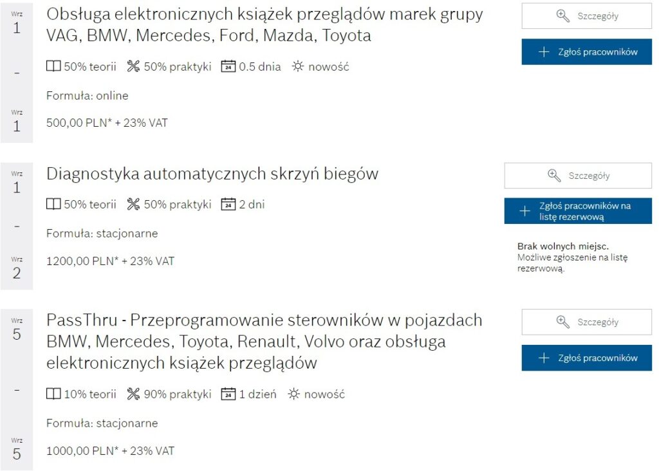Viewport: 659px width, 471px height.
Task: Click plus icon on reserve list button
Action: 525,211
